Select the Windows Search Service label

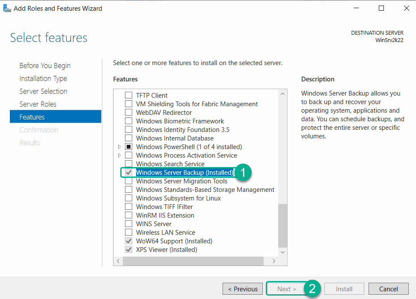tap(170, 164)
